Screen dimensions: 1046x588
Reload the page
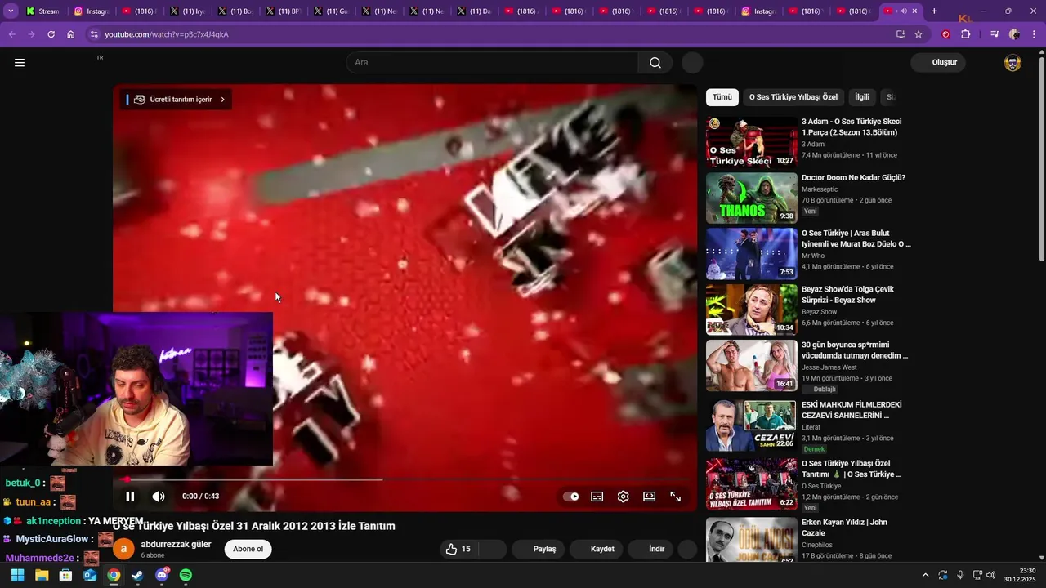tap(51, 34)
